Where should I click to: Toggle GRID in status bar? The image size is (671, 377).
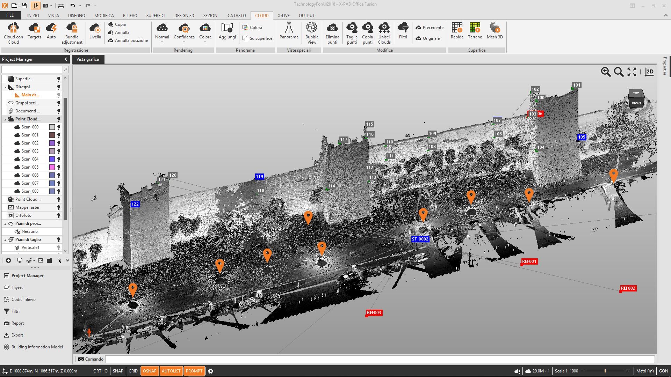coord(133,371)
